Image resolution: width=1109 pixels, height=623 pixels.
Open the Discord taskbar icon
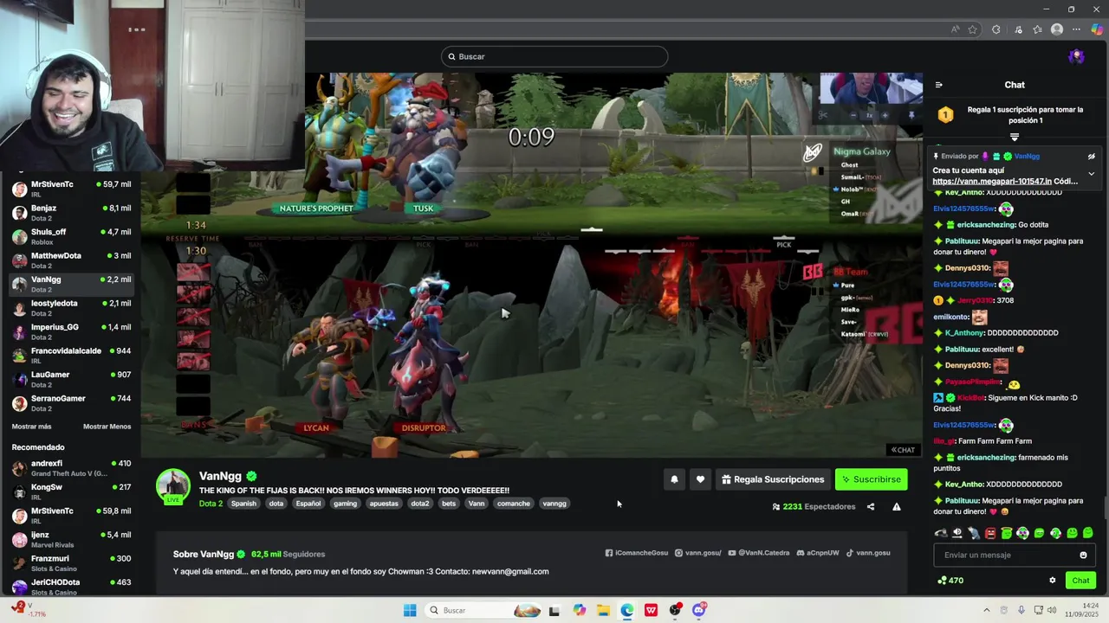[699, 610]
